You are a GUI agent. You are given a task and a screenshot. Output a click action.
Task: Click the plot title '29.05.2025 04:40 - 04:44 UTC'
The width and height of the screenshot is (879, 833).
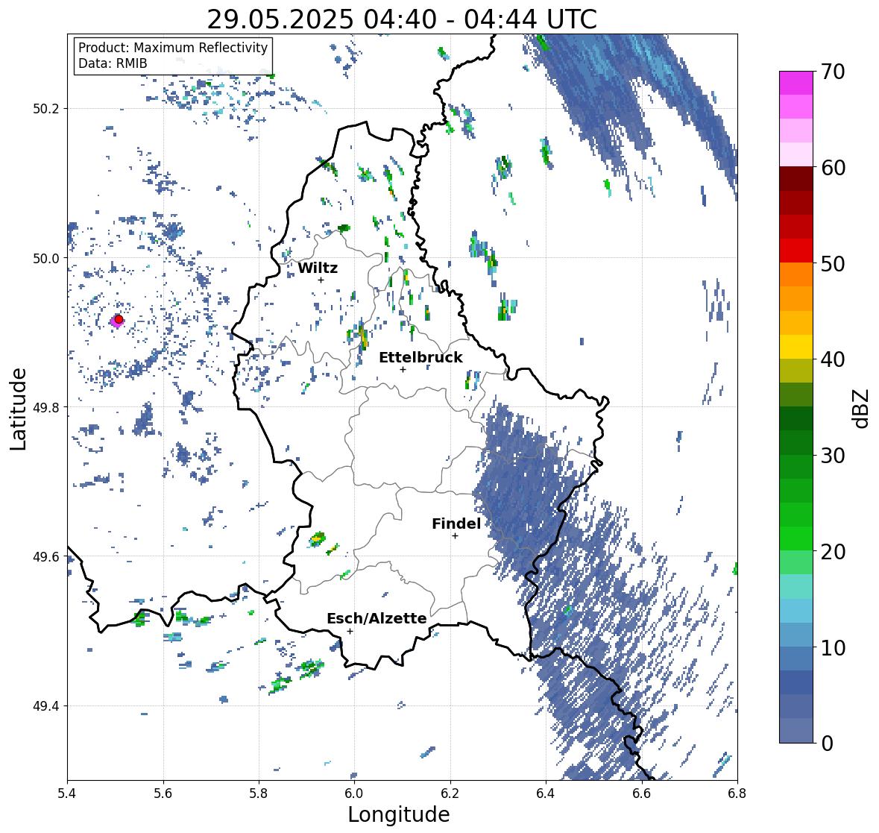click(402, 19)
